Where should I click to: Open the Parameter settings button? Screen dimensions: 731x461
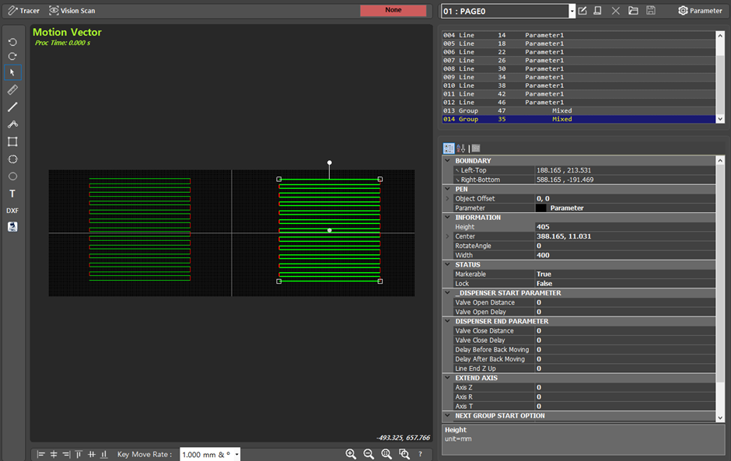[699, 11]
